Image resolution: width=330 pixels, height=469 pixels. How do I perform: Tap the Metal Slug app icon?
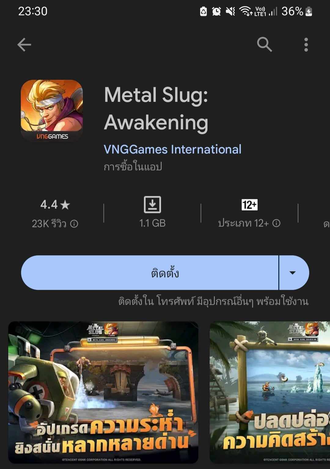[52, 110]
